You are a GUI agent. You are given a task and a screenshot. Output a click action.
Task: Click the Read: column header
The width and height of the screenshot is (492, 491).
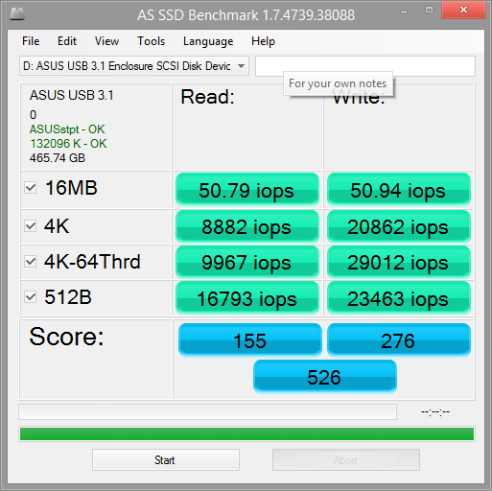208,97
